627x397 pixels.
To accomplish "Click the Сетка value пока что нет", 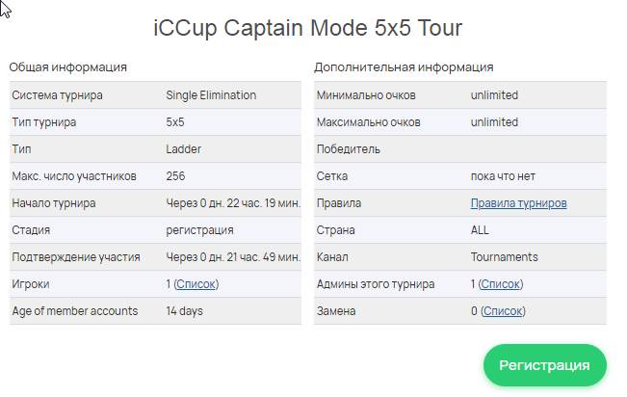I will [x=503, y=176].
